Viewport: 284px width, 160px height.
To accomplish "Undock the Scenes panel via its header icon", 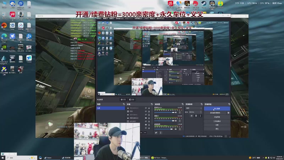I will pyautogui.click(x=124, y=104).
